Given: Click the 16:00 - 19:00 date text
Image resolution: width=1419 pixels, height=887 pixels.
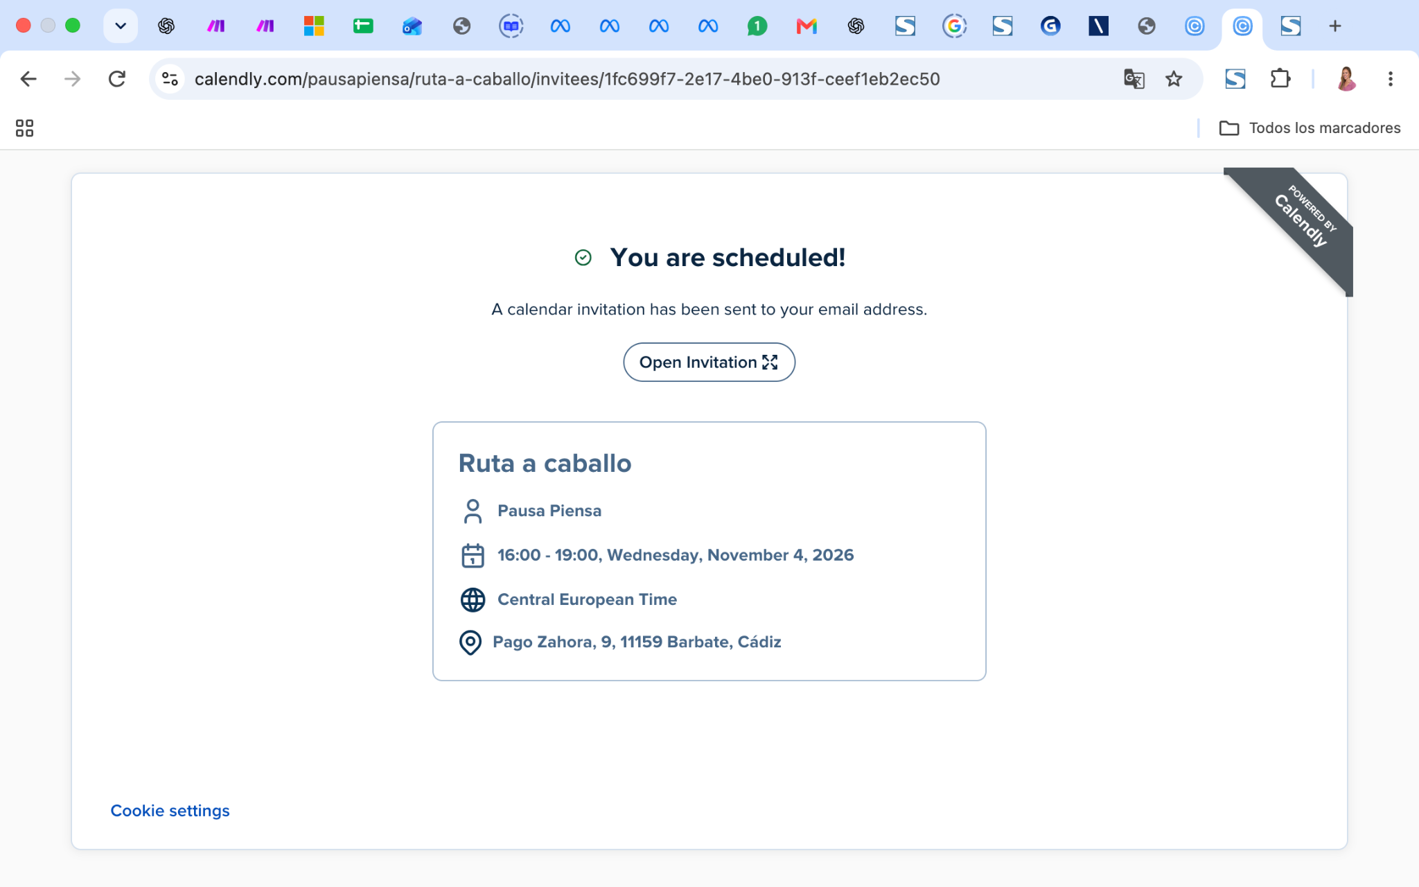Looking at the screenshot, I should (x=676, y=556).
